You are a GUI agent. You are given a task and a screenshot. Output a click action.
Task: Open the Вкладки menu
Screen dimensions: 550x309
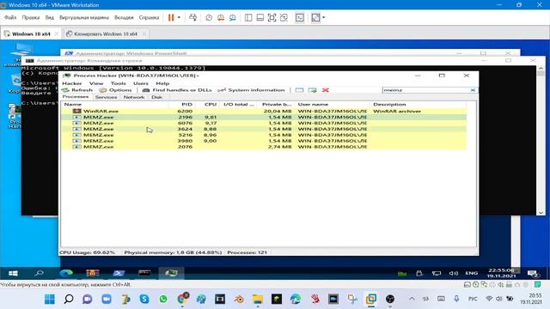124,17
